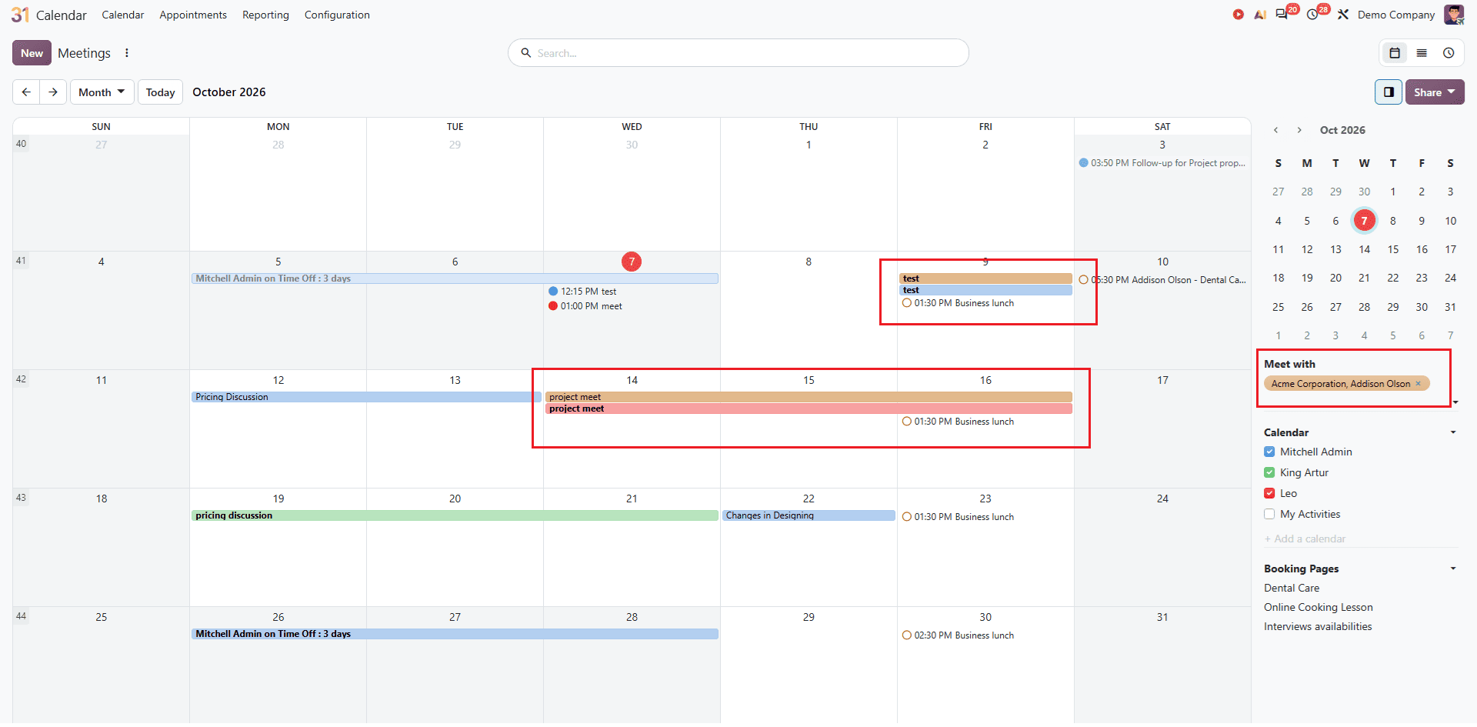Open the Reporting menu

click(265, 15)
